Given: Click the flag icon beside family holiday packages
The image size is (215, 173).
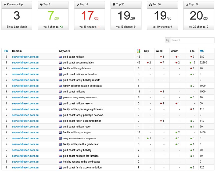Looking at the screenshot, I should coord(61,133).
